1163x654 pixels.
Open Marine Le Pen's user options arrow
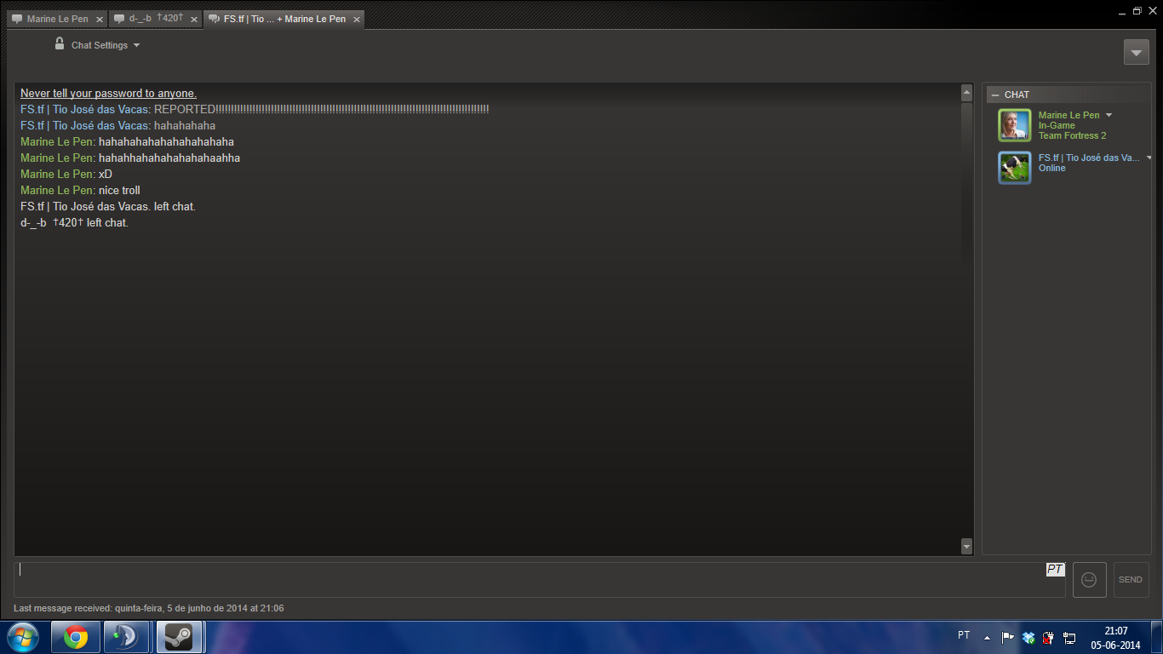1109,115
